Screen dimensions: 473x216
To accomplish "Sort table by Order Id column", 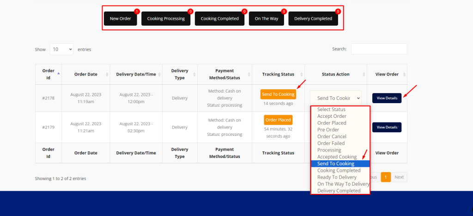I will coord(49,74).
